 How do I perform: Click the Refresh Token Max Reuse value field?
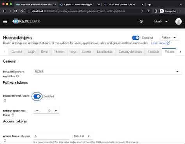[47, 110]
